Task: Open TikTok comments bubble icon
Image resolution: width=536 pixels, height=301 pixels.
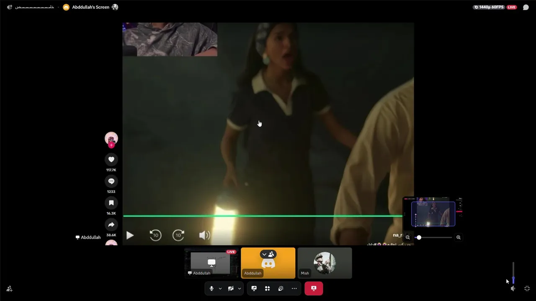Action: (x=111, y=181)
